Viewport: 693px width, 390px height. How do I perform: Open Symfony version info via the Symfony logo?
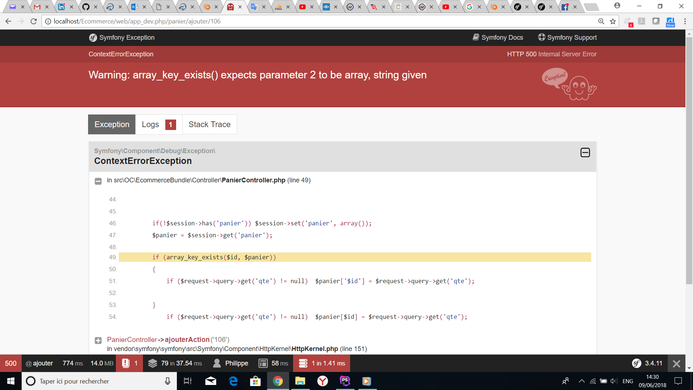tap(636, 363)
